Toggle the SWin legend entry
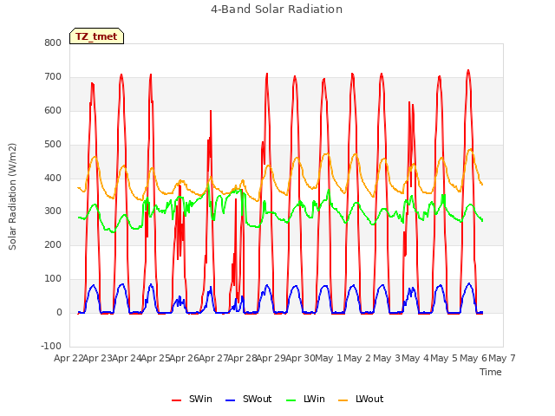This screenshot has height=416, width=555. click(192, 399)
